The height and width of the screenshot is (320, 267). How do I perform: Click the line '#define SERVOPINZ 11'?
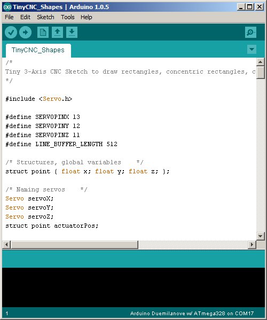pyautogui.click(x=43, y=135)
